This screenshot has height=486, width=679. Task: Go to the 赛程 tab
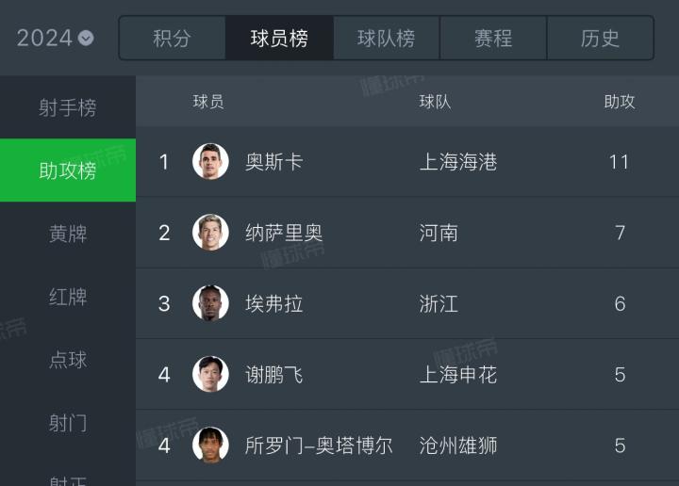point(493,38)
